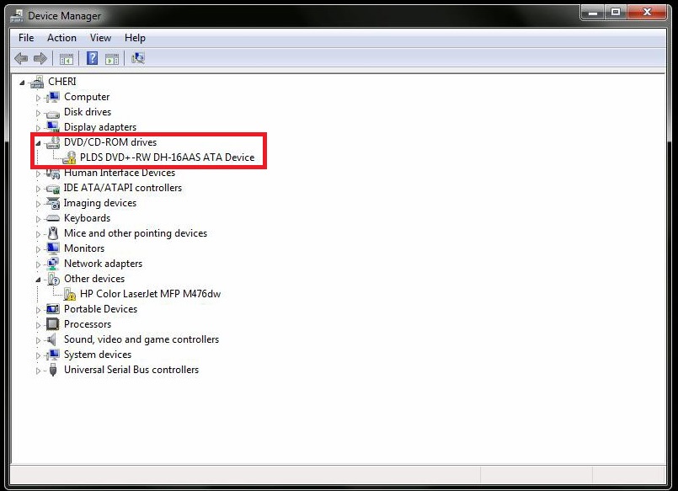
Task: Expand the Mice and other pointing devices node
Action: [x=38, y=234]
